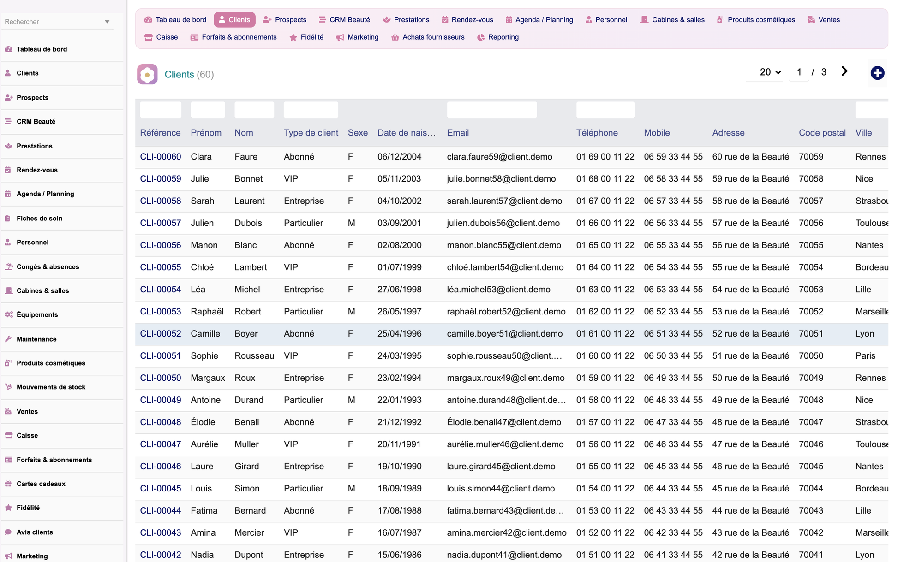Screen dimensions: 898x562
Task: Click the Équipements gears icon in sidebar
Action: tap(8, 314)
